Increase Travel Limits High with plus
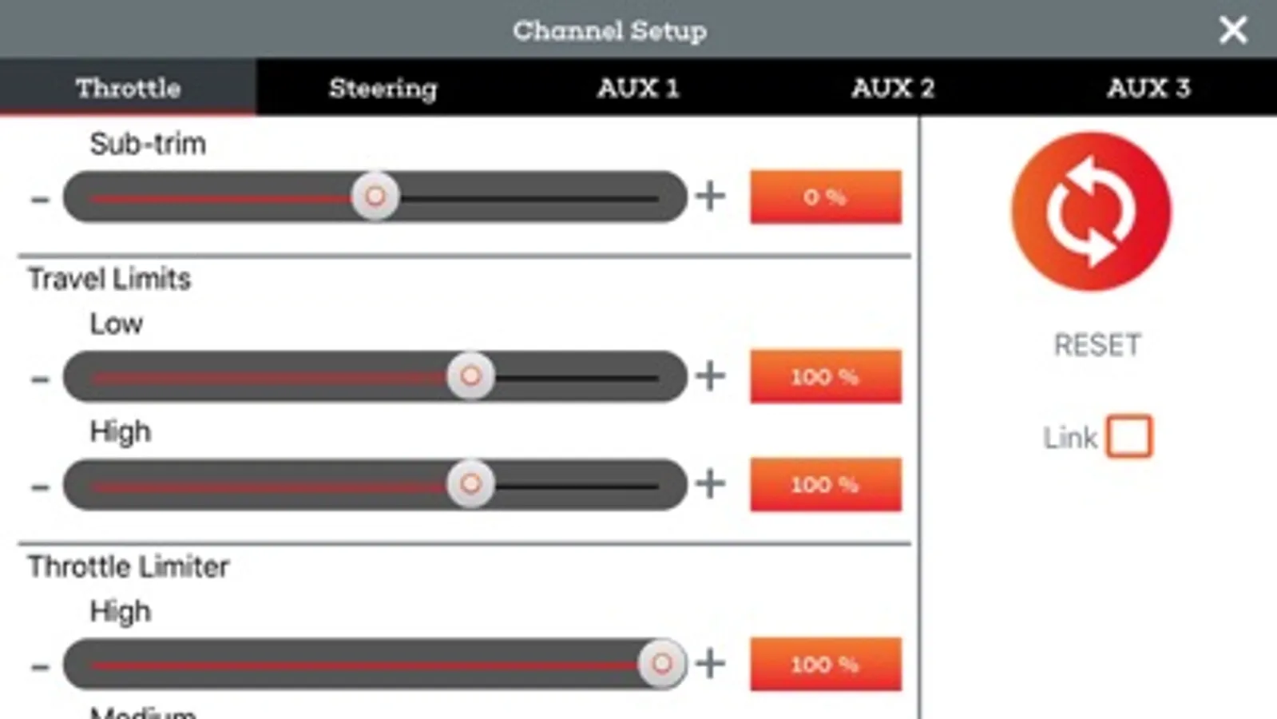Screen dimensions: 1277x719 [710, 483]
